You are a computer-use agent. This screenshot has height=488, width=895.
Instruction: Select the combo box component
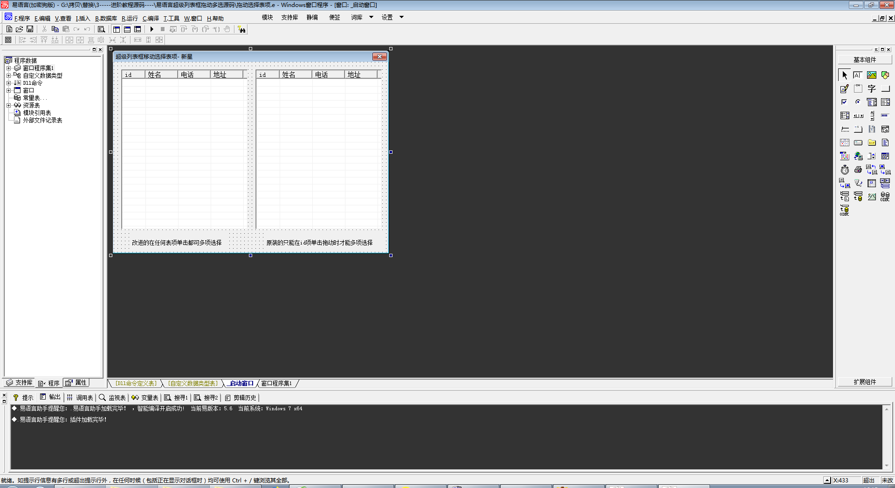pos(872,102)
